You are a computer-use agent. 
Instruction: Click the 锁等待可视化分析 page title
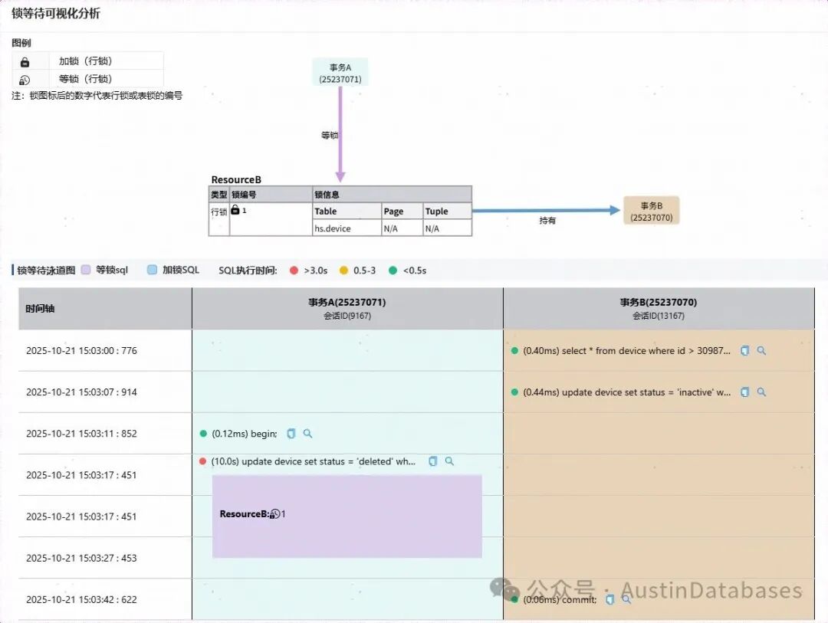coord(56,13)
